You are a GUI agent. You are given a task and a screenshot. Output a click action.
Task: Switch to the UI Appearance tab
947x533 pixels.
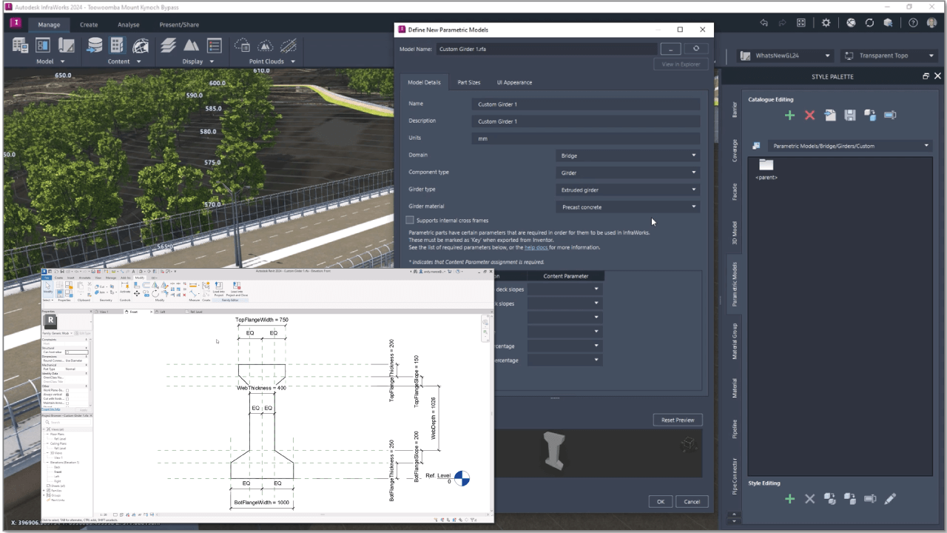[x=514, y=82]
